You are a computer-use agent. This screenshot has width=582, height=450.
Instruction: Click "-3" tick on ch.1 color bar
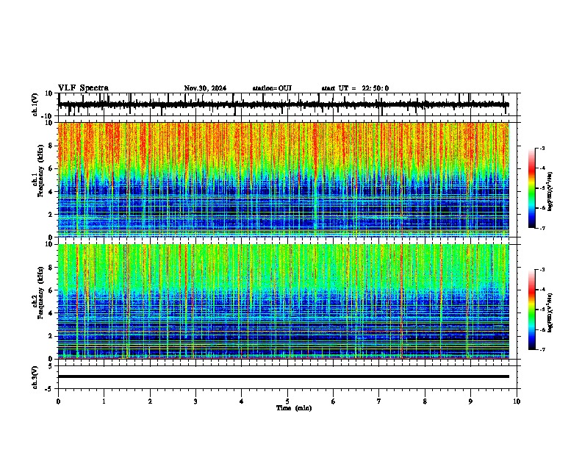pos(542,148)
